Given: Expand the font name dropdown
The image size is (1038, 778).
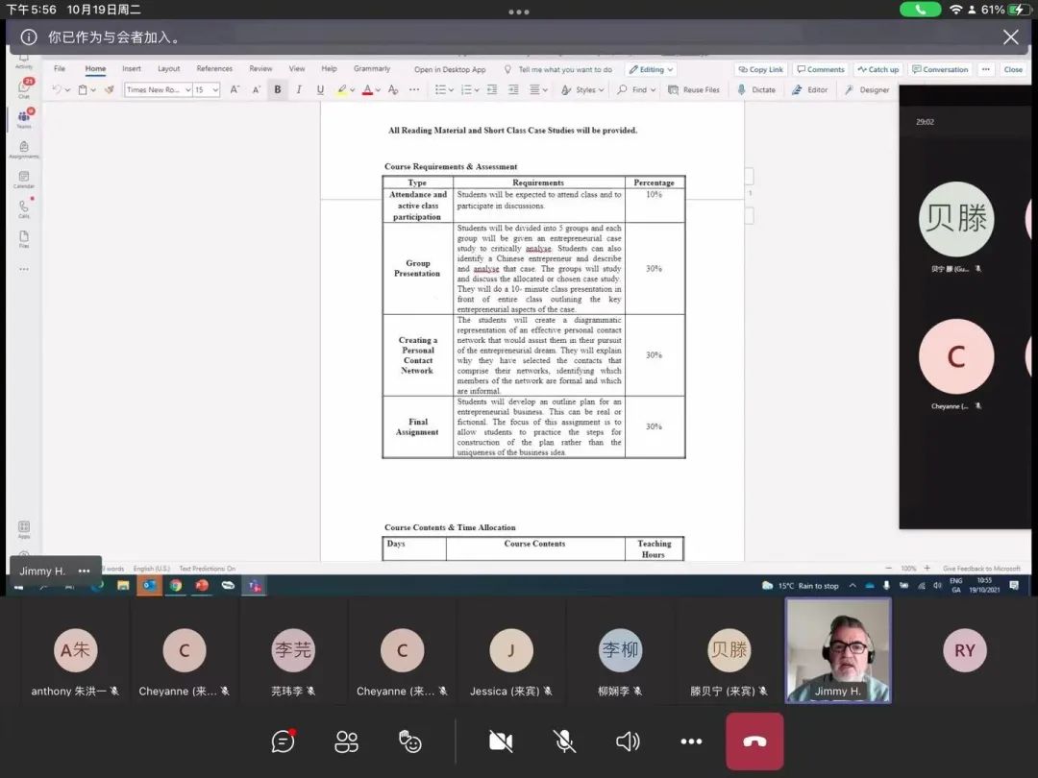Looking at the screenshot, I should tap(187, 89).
